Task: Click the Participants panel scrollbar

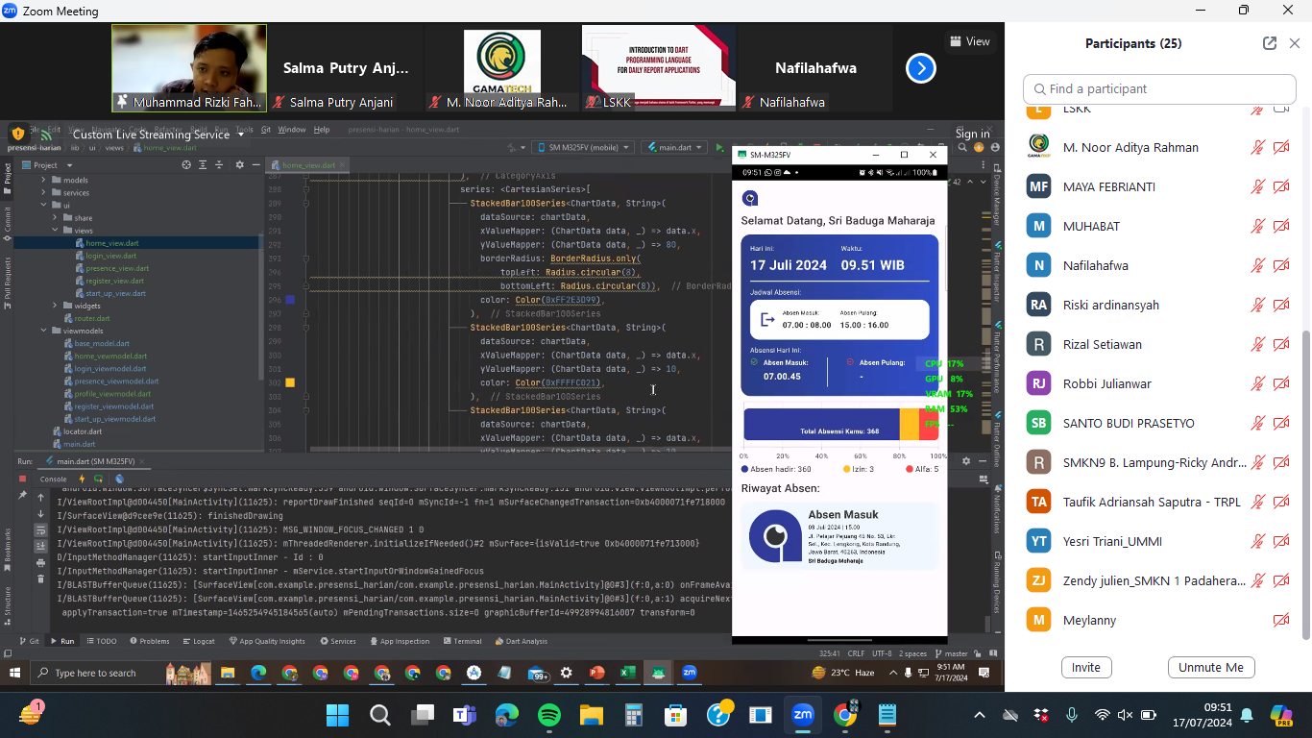Action: (x=1305, y=485)
